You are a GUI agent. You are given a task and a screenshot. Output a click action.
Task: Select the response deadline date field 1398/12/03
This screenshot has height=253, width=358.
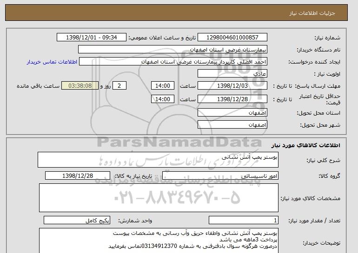(232, 86)
